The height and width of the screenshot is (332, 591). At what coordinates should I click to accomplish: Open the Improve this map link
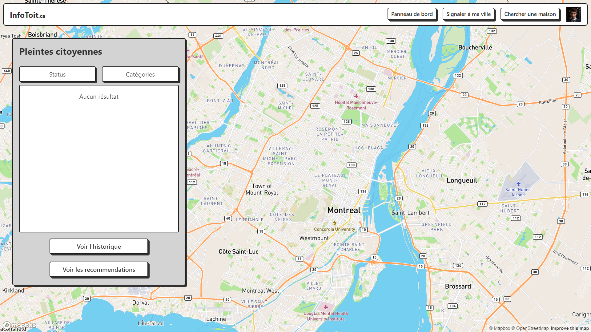coord(570,328)
